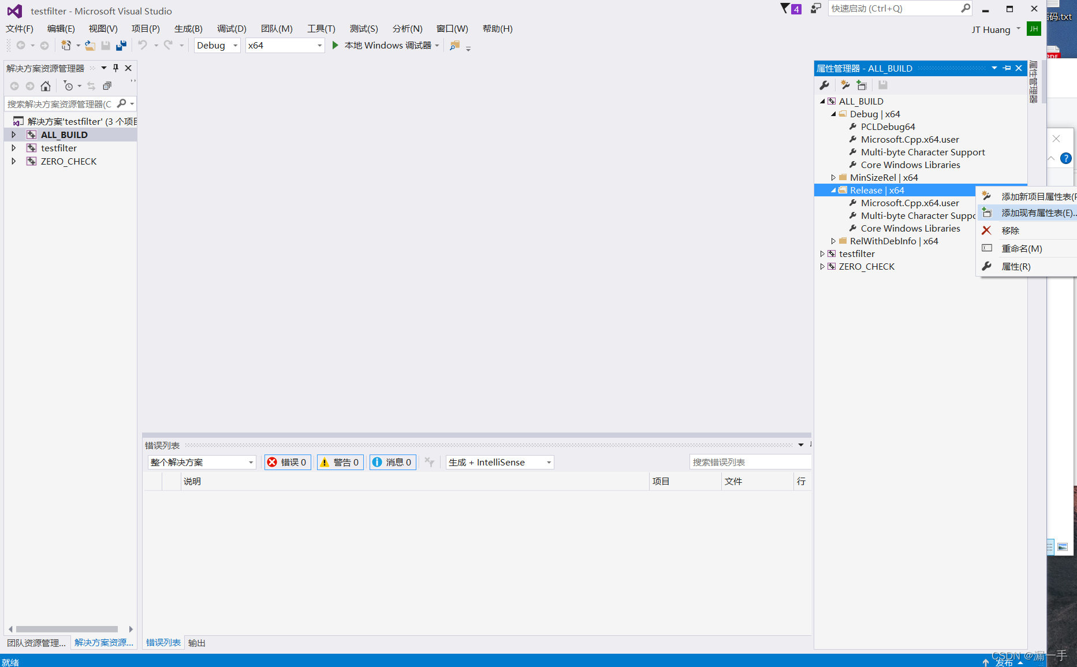Switch to the Output (输出) tab
Viewport: 1077px width, 667px height.
point(197,643)
